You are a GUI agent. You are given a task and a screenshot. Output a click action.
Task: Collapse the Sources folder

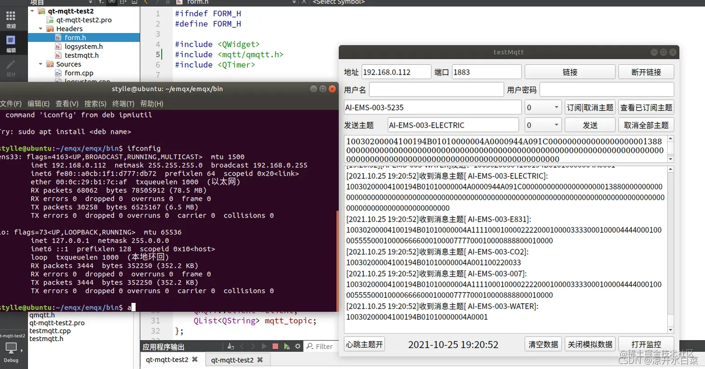click(41, 64)
